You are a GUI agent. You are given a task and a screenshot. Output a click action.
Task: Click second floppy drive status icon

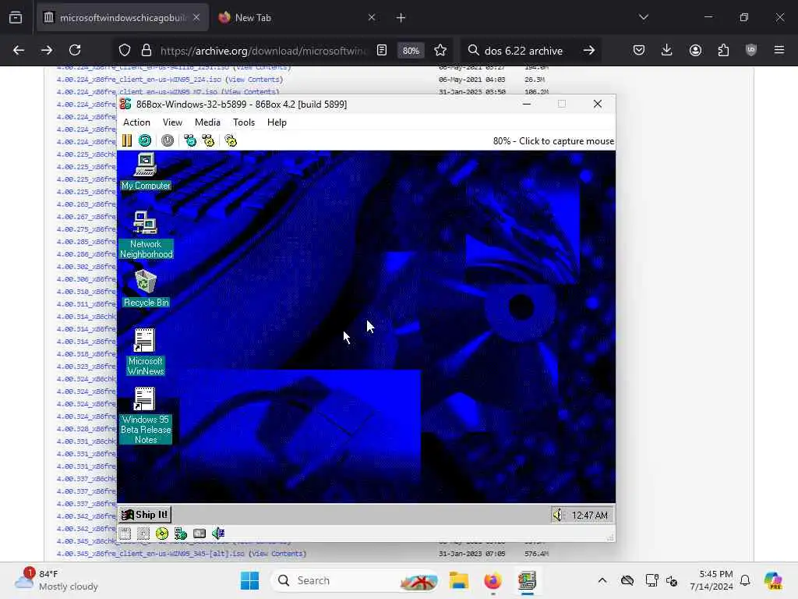[x=143, y=533]
